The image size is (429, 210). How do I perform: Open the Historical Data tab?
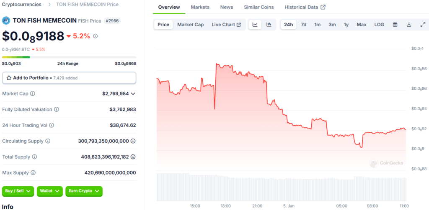point(305,7)
